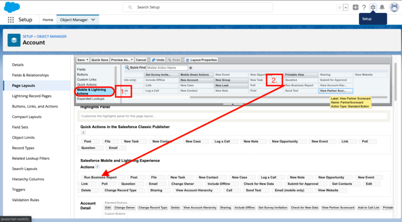Select Fields in the palette list
The height and width of the screenshot is (222, 402).
(81, 69)
